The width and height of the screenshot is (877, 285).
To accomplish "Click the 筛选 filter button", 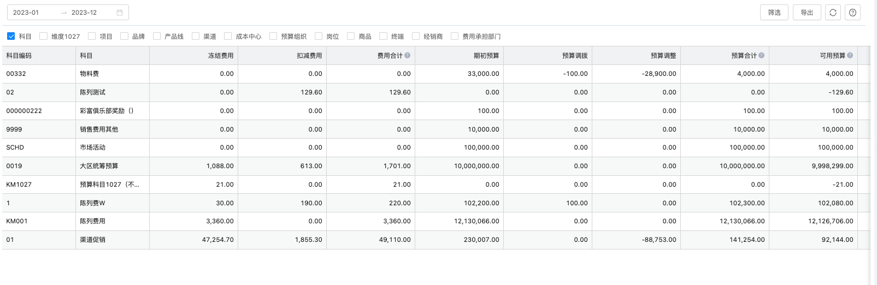I will click(774, 13).
